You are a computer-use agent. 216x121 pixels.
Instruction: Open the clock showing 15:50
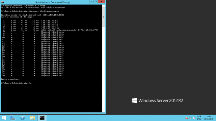209,118
